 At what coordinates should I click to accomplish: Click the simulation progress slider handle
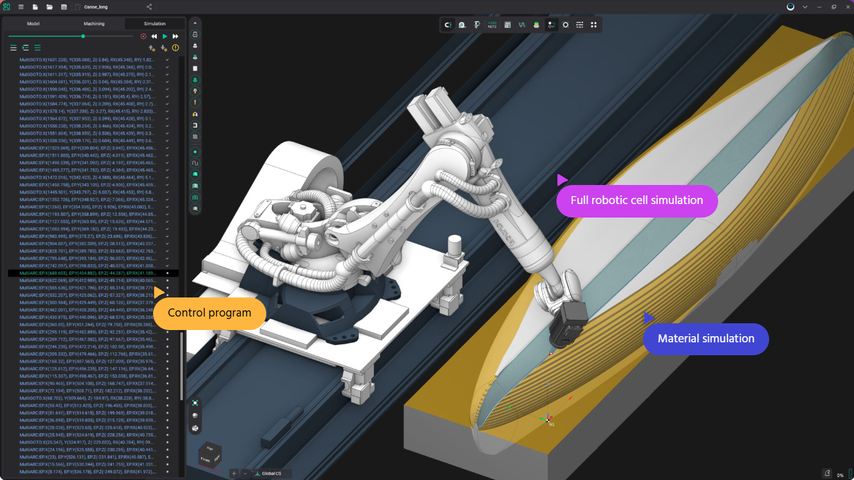83,36
